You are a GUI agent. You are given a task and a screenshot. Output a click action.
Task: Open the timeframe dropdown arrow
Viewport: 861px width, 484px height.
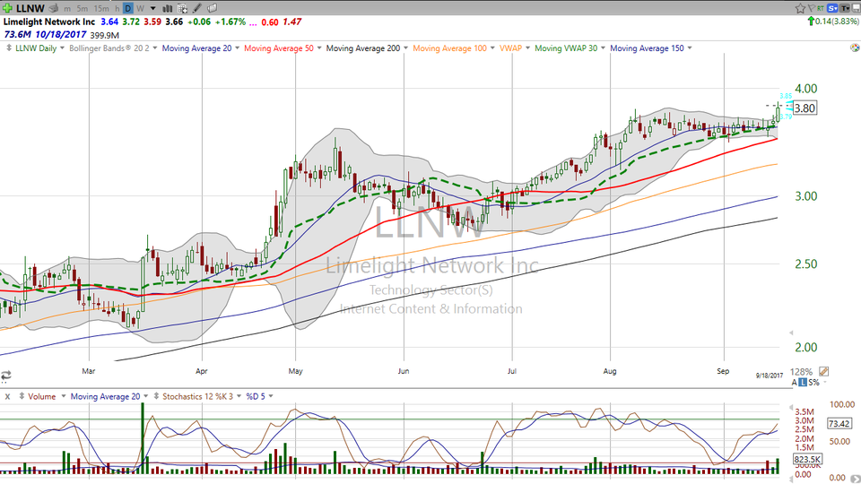[153, 9]
